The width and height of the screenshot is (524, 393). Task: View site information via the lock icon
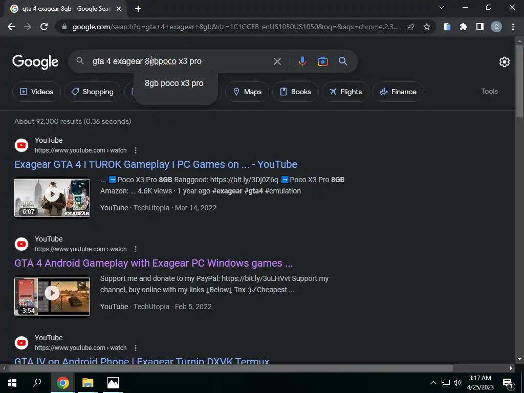64,27
